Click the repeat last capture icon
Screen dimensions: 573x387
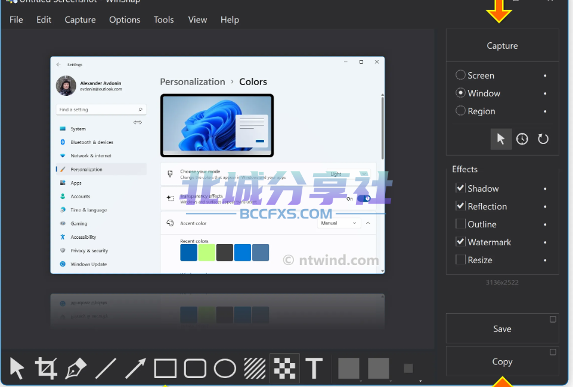click(x=543, y=139)
